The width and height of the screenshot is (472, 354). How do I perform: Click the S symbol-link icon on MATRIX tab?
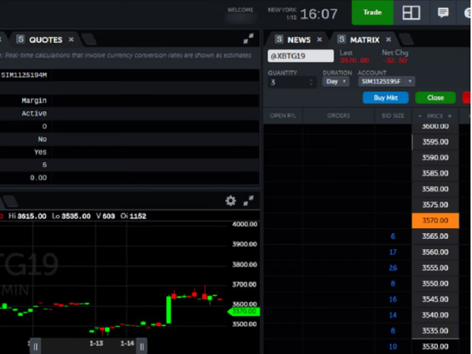tap(341, 39)
